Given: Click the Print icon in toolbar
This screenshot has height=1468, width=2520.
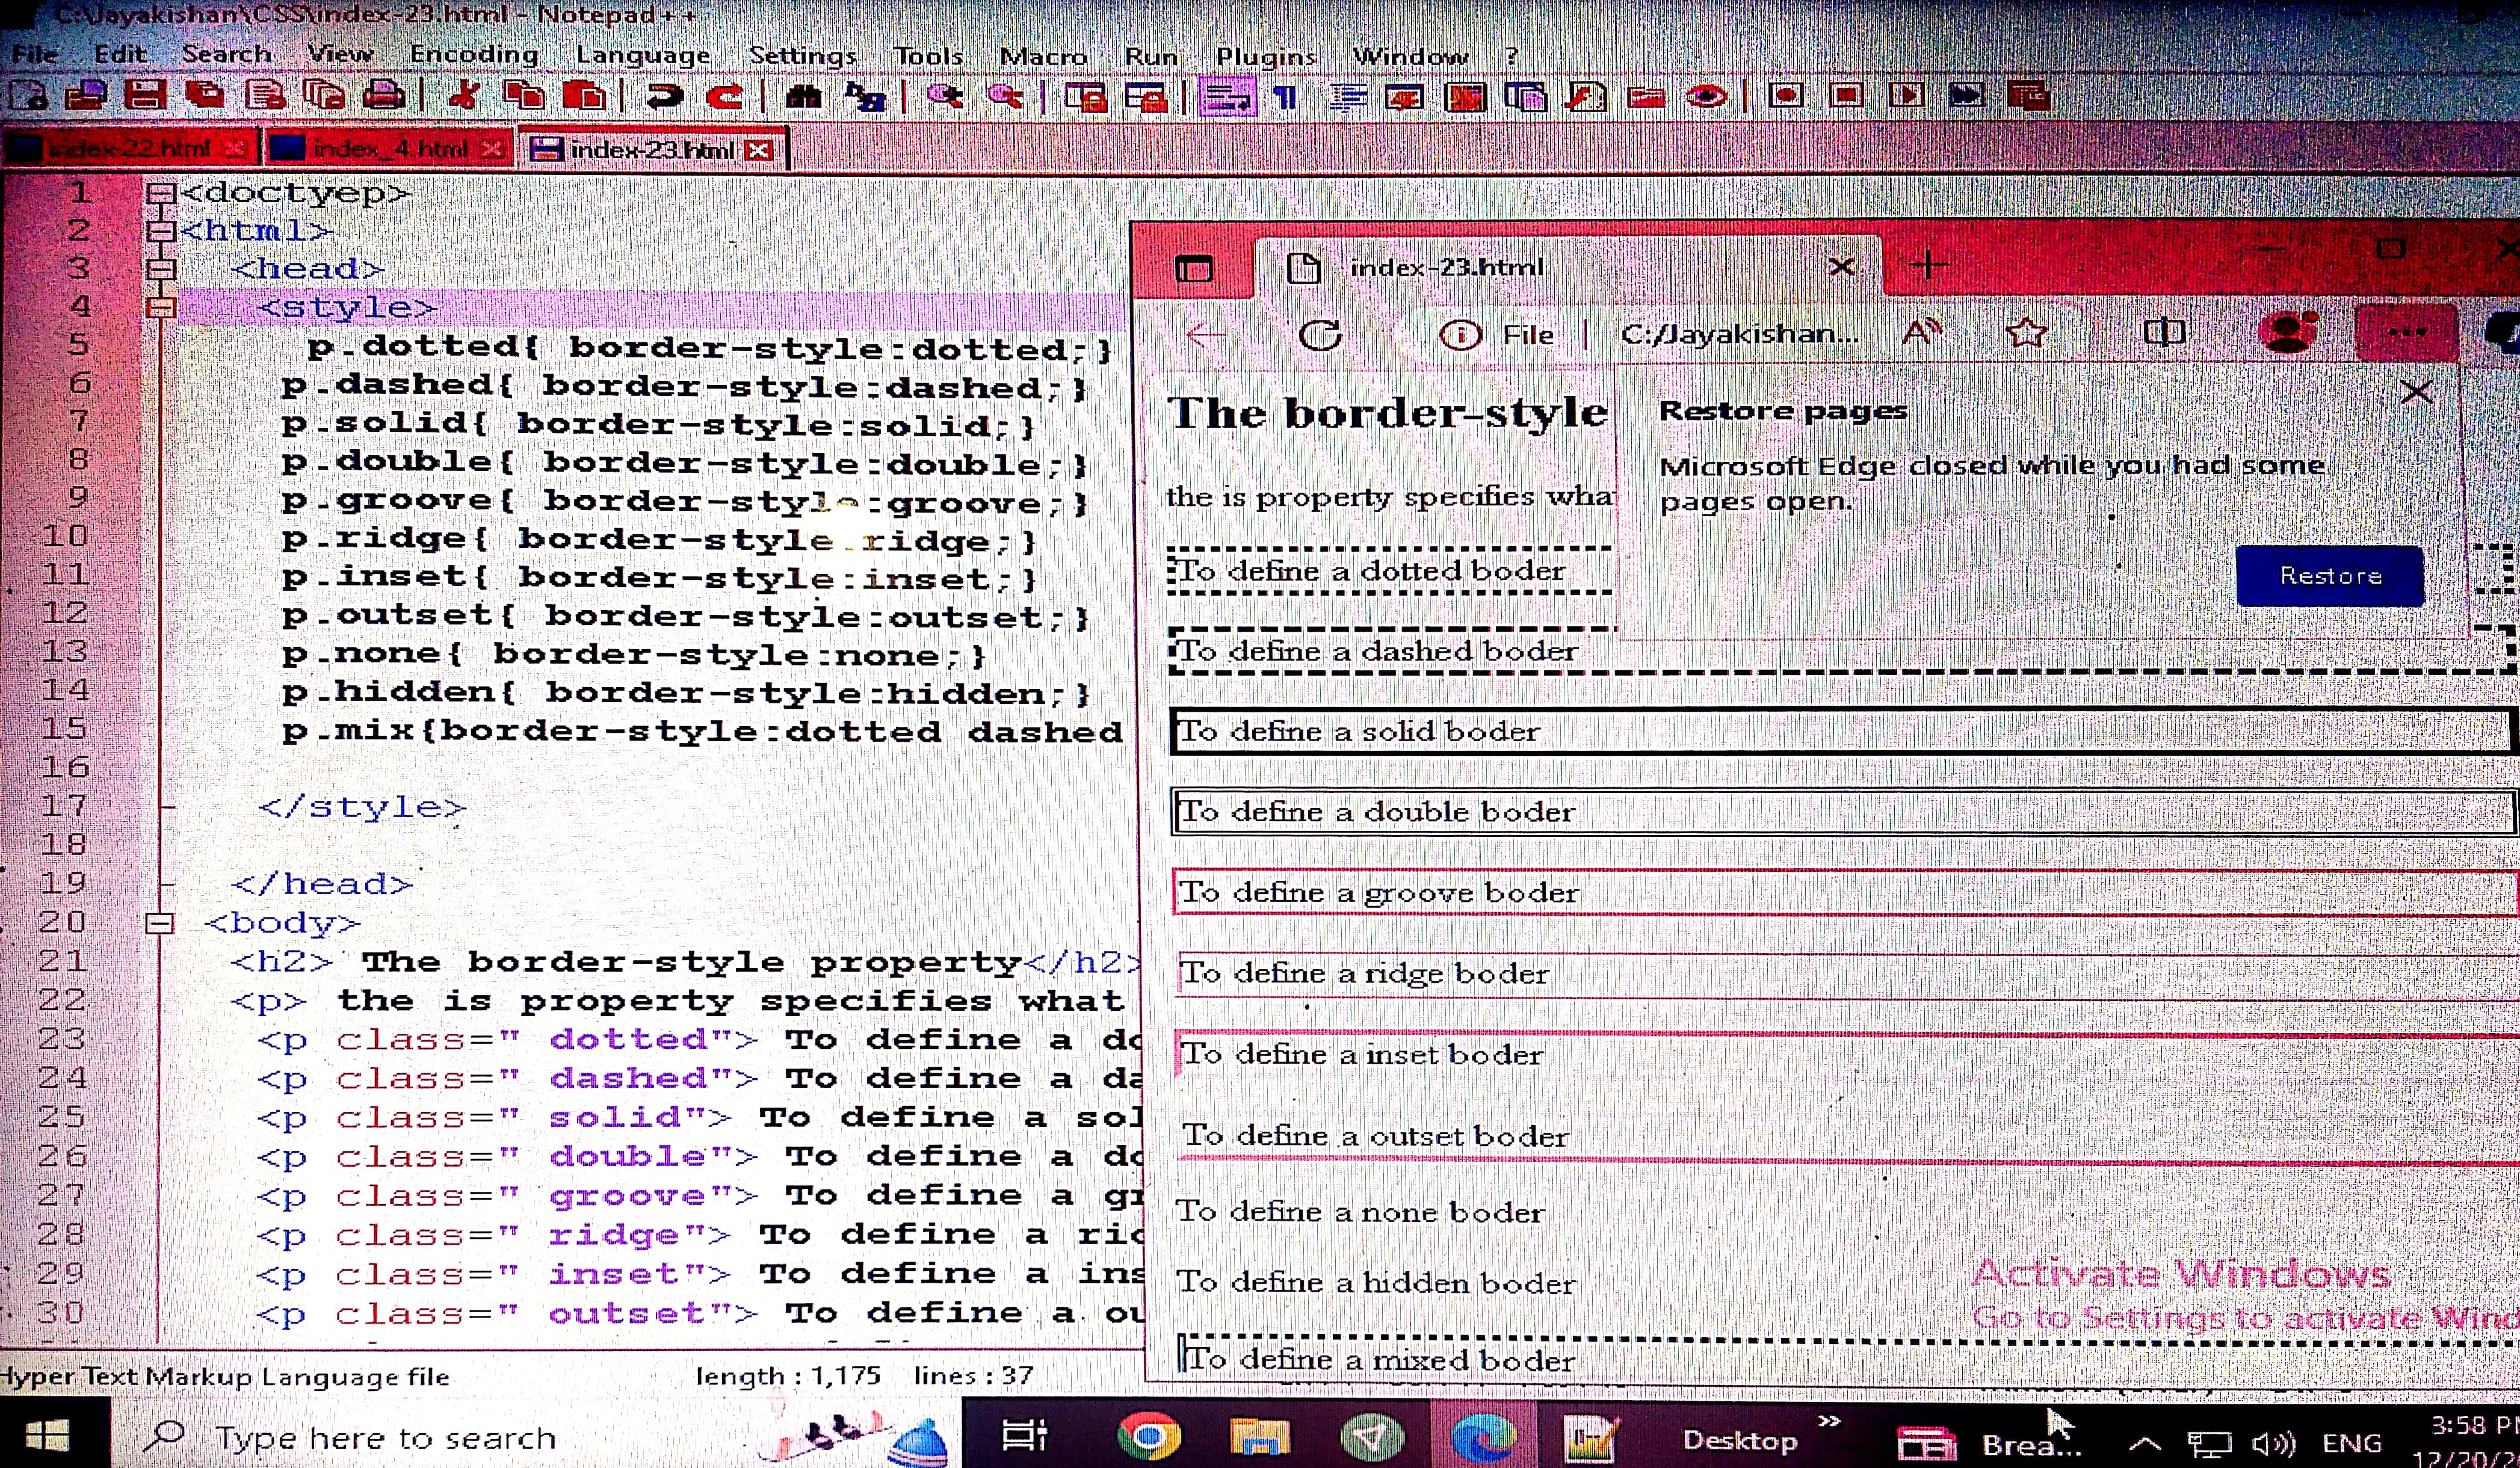Looking at the screenshot, I should click(x=384, y=96).
